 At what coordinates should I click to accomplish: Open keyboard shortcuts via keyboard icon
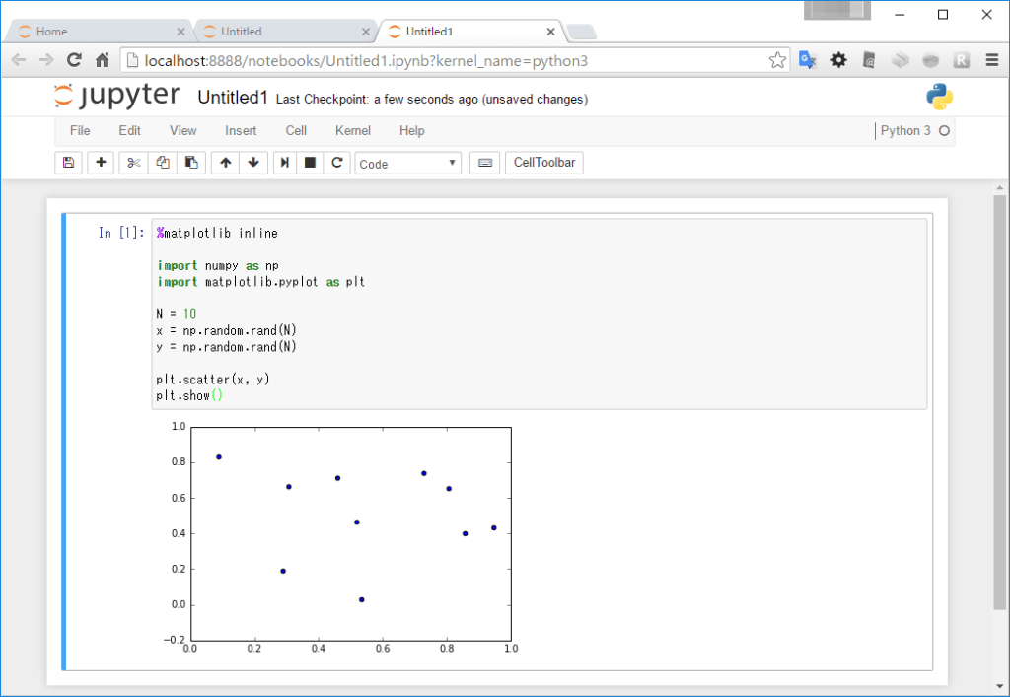click(483, 162)
